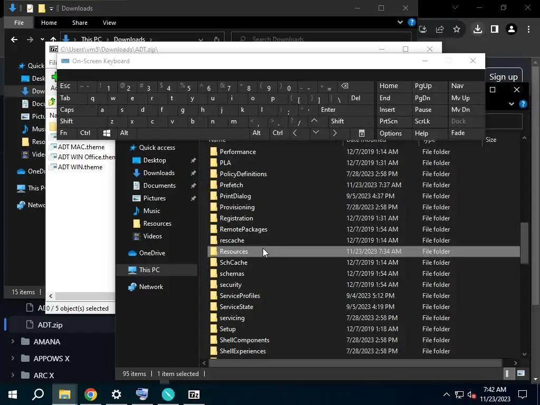Click 7-Zip window horizontal scrollbar
The height and width of the screenshot is (405, 540).
(x=85, y=296)
